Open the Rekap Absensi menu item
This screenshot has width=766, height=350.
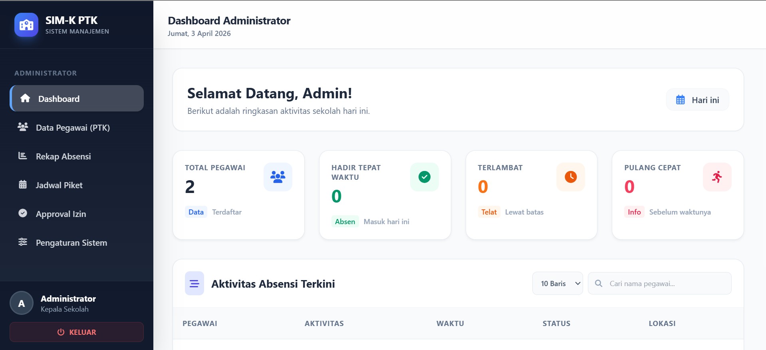(64, 157)
